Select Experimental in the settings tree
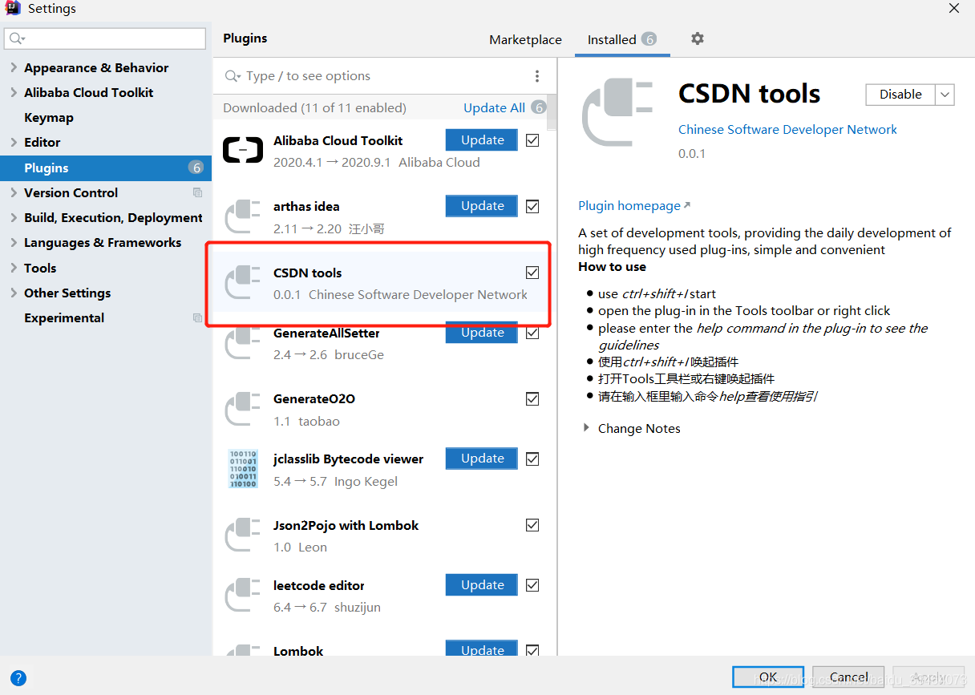Viewport: 975px width, 695px height. click(64, 318)
